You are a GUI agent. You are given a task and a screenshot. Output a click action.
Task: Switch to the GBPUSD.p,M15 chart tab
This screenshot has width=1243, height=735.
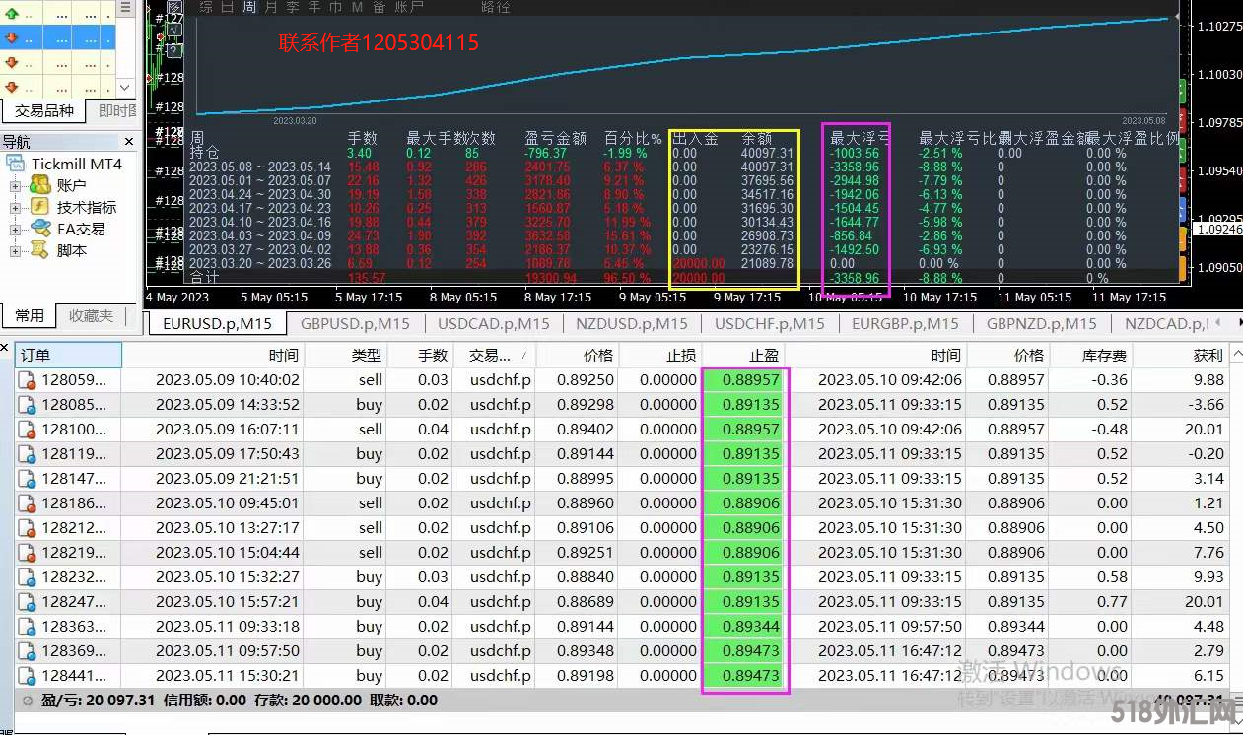click(x=355, y=323)
